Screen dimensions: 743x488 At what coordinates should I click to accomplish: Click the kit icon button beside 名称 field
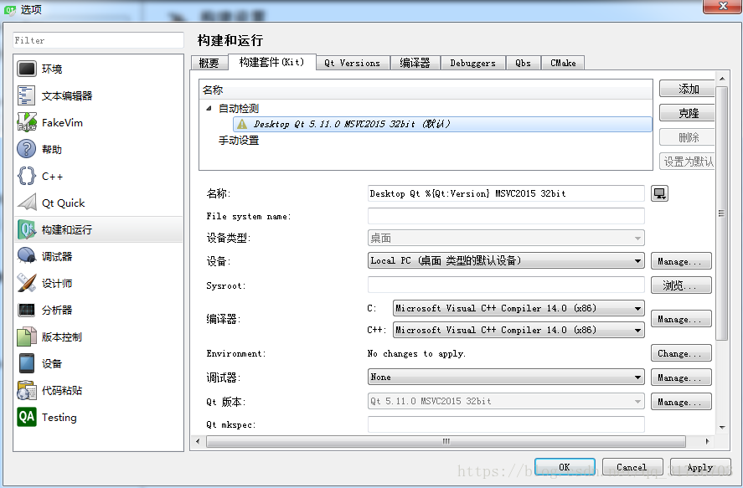click(659, 193)
